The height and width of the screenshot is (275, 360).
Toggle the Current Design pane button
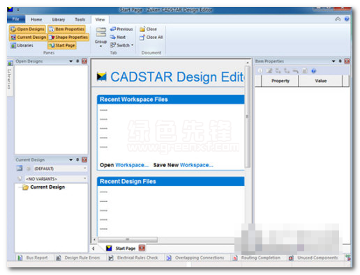click(28, 37)
